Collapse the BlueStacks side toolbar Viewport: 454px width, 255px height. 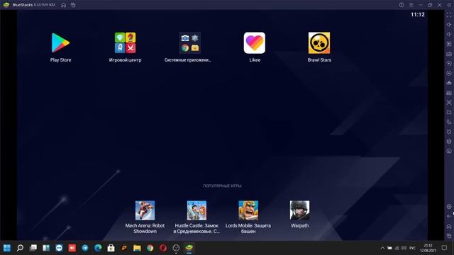pyautogui.click(x=449, y=5)
